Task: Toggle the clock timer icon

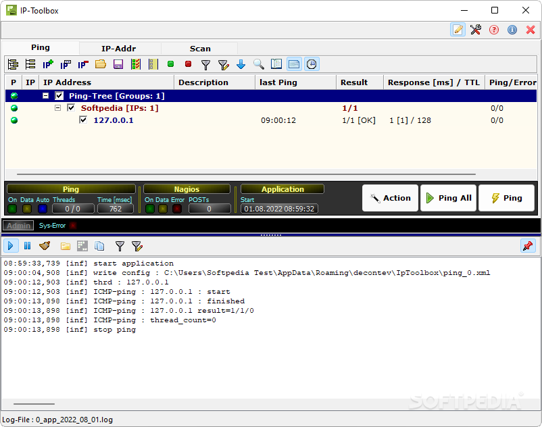Action: [312, 64]
